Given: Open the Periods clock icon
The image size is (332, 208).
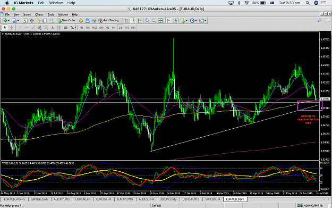Looking at the screenshot, I should tap(192, 21).
